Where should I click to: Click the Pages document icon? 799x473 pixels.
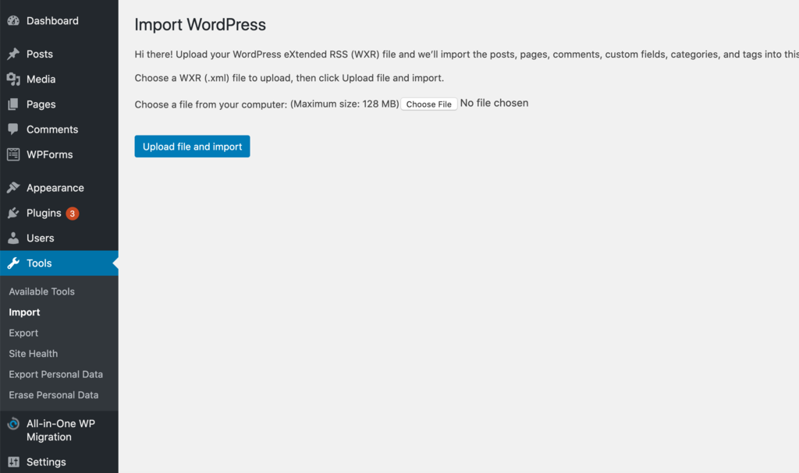click(x=13, y=104)
